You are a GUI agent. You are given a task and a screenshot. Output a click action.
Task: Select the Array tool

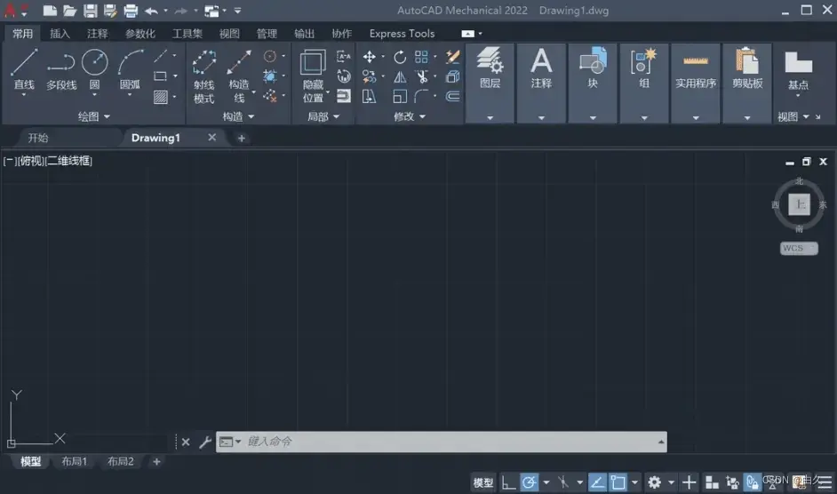click(421, 57)
